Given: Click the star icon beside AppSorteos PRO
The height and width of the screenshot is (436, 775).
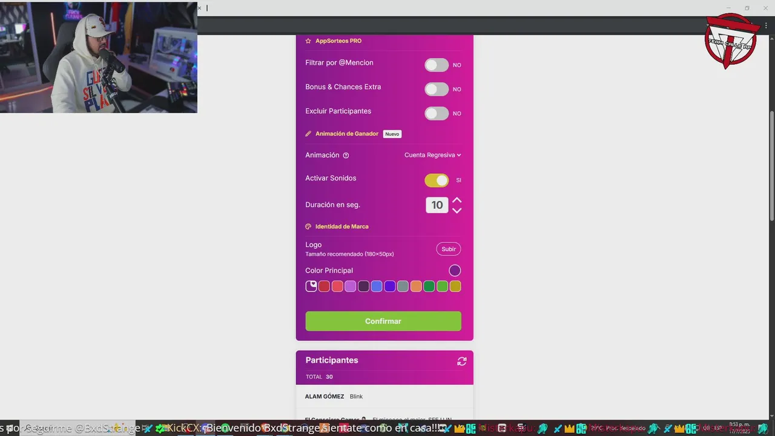Looking at the screenshot, I should (308, 41).
